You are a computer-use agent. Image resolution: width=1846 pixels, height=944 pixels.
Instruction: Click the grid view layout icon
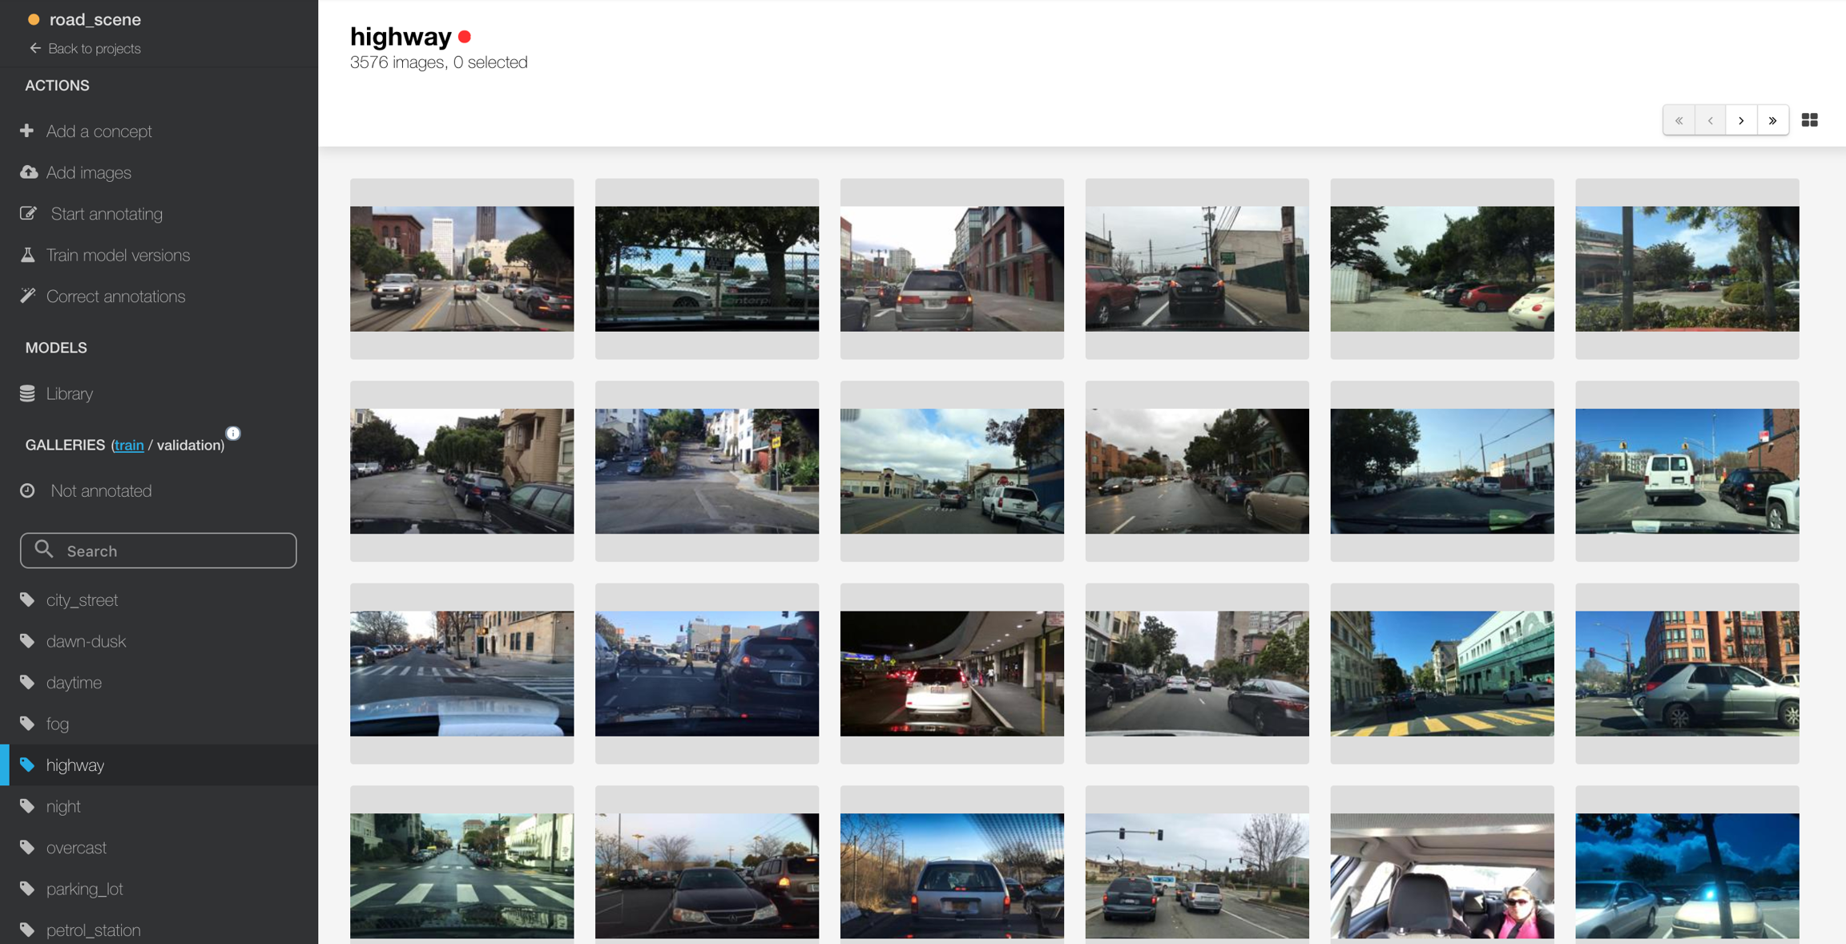coord(1809,120)
